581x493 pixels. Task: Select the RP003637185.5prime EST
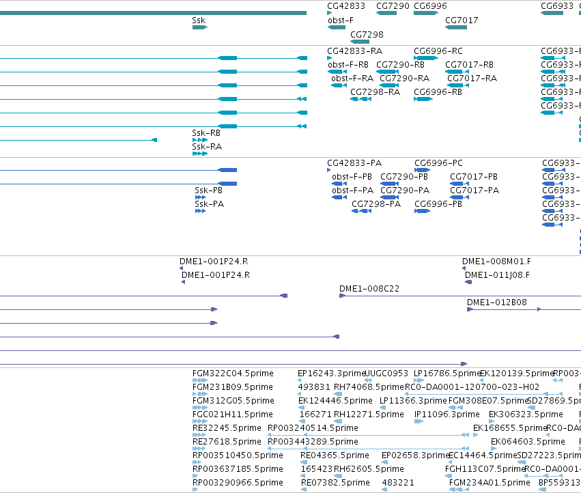(195, 477)
